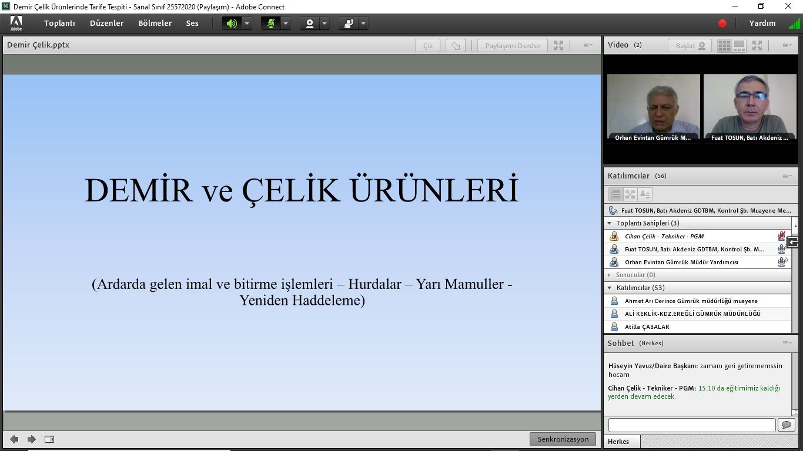The height and width of the screenshot is (451, 803).
Task: Switch video pod to filmstrip layout
Action: coord(739,45)
